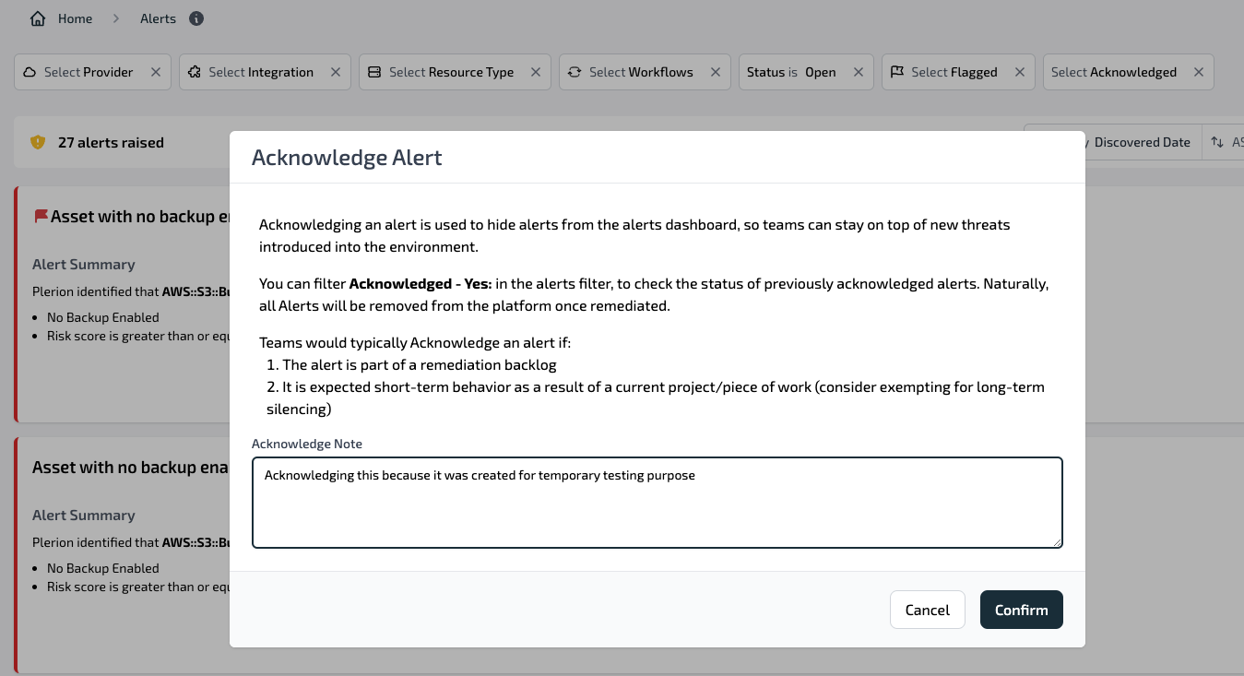The image size is (1244, 676).
Task: Clear the Select Integration filter with X
Action: pos(335,72)
